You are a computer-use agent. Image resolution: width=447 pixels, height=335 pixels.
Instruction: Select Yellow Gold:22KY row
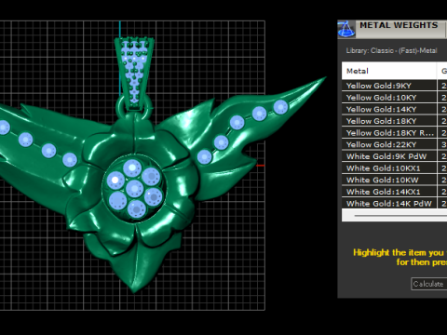pos(394,144)
